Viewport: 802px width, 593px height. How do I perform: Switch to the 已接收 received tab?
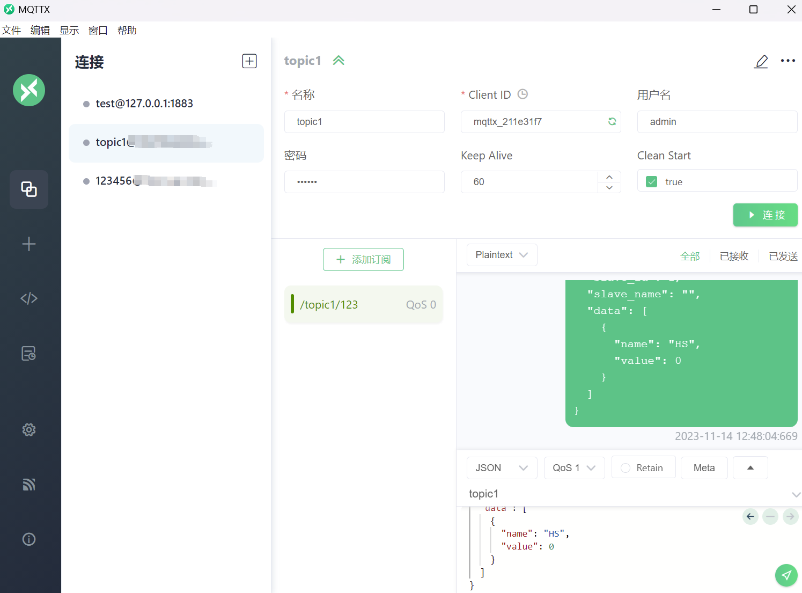coord(734,257)
